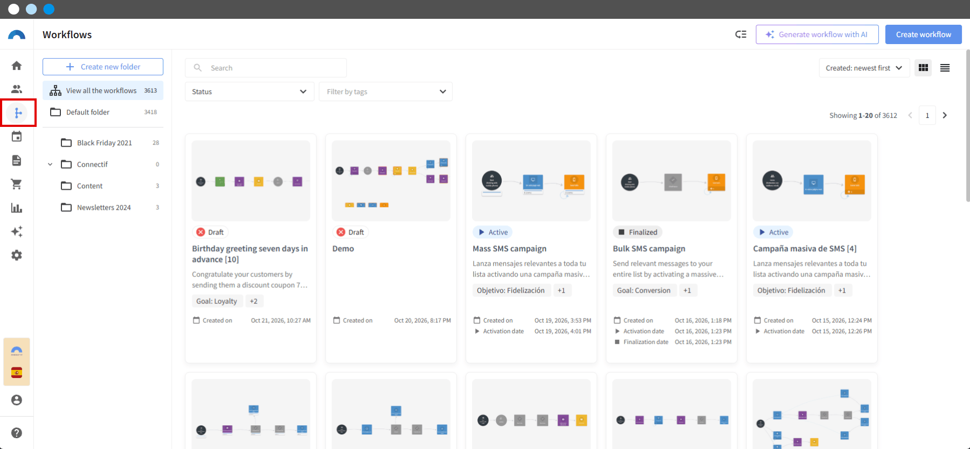Image resolution: width=970 pixels, height=449 pixels.
Task: Open the AI sparkles icon in sidebar
Action: [17, 231]
